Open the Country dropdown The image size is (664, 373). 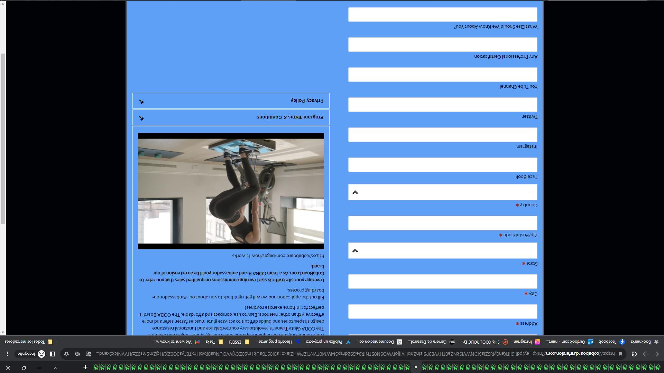pos(443,192)
